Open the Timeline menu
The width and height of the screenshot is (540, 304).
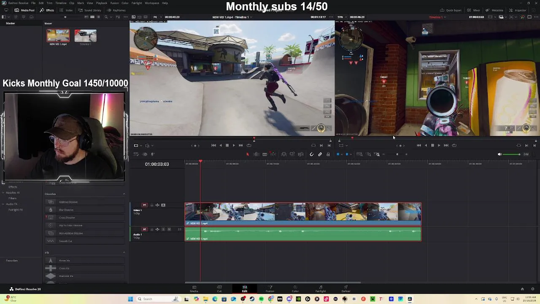tap(61, 3)
